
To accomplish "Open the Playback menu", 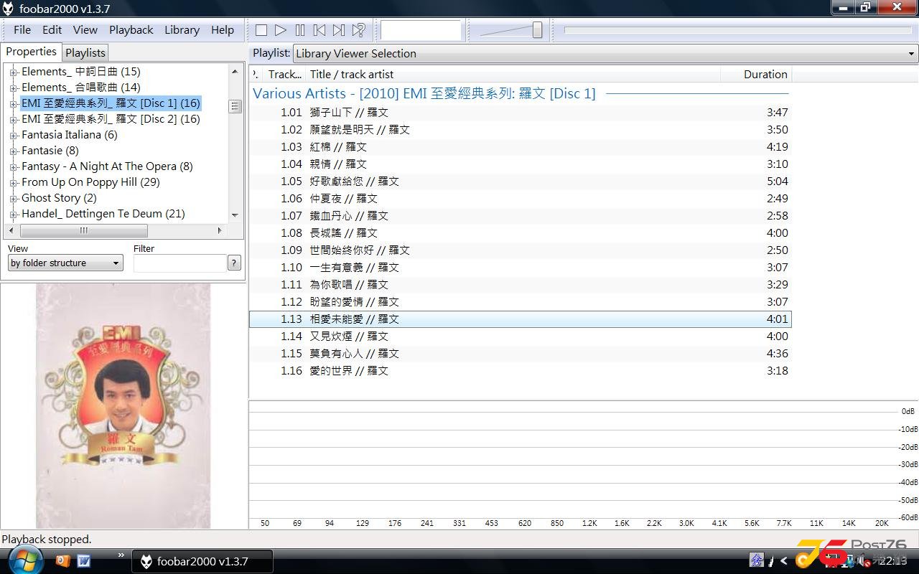I will 131,29.
